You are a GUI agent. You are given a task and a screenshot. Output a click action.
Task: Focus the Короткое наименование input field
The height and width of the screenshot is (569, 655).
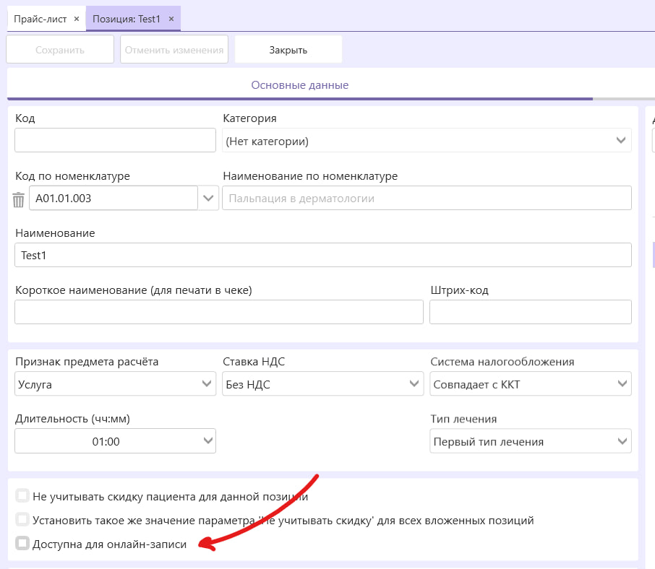(x=219, y=312)
